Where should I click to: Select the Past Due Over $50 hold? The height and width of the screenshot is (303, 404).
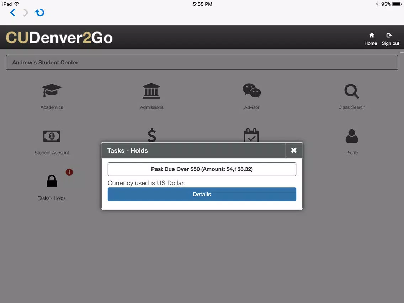pyautogui.click(x=202, y=169)
